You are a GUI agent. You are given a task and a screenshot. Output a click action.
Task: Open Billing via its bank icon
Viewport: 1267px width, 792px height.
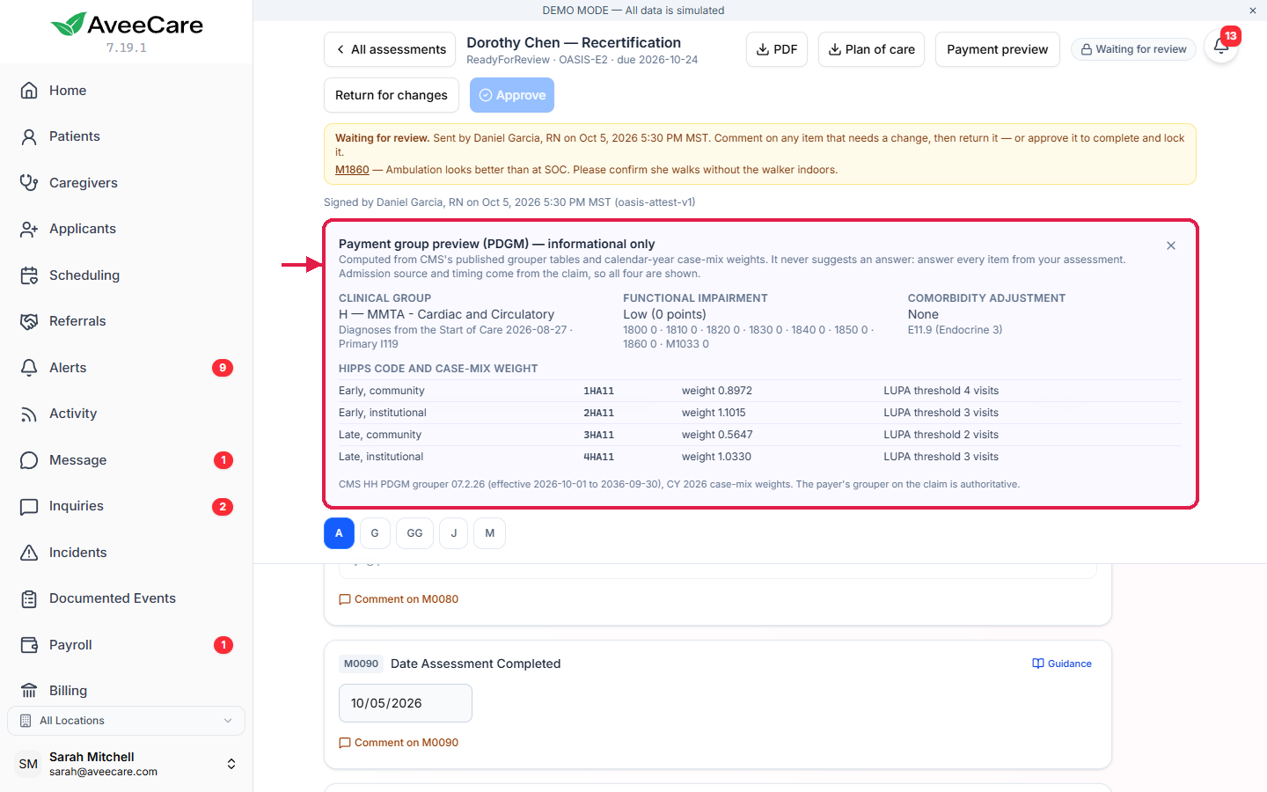click(29, 691)
